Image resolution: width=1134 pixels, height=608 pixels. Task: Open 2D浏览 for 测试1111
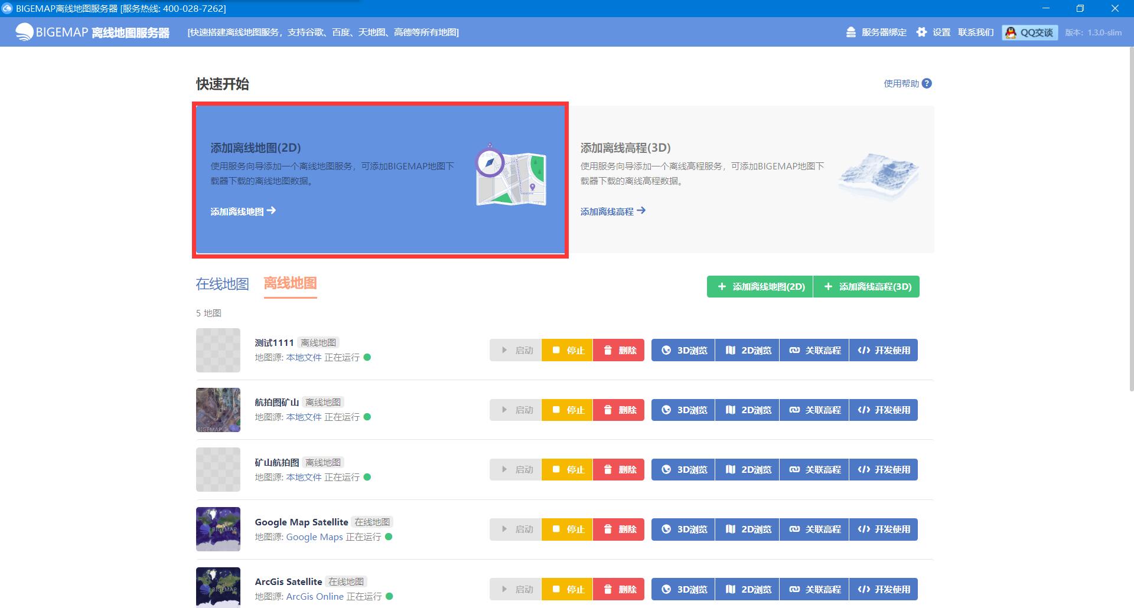(x=747, y=350)
